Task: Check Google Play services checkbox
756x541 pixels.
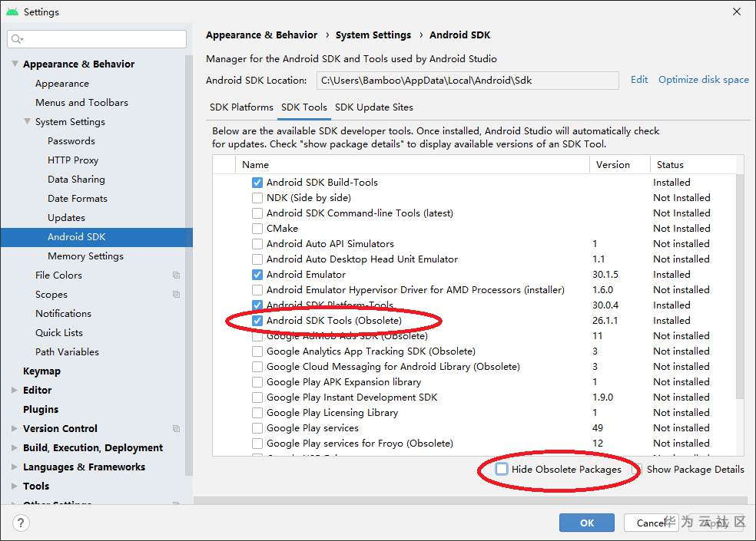Action: click(x=257, y=428)
